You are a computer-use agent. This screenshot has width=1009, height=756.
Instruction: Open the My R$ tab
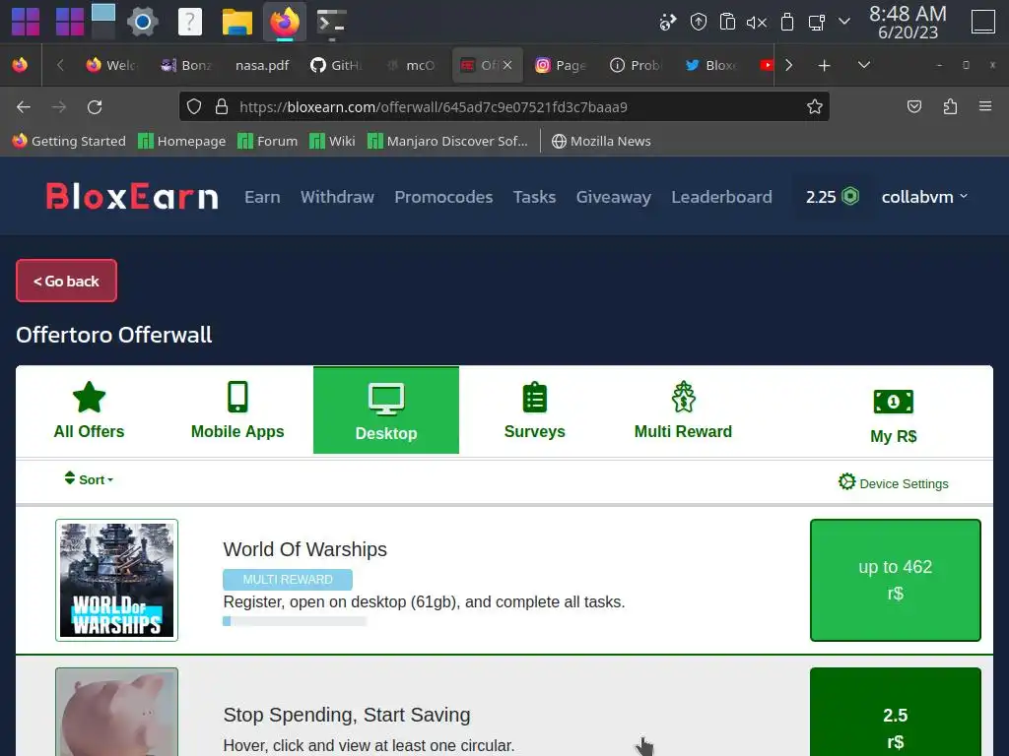point(893,415)
